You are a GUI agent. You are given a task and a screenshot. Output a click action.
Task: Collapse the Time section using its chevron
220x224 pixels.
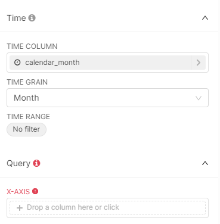(x=205, y=18)
